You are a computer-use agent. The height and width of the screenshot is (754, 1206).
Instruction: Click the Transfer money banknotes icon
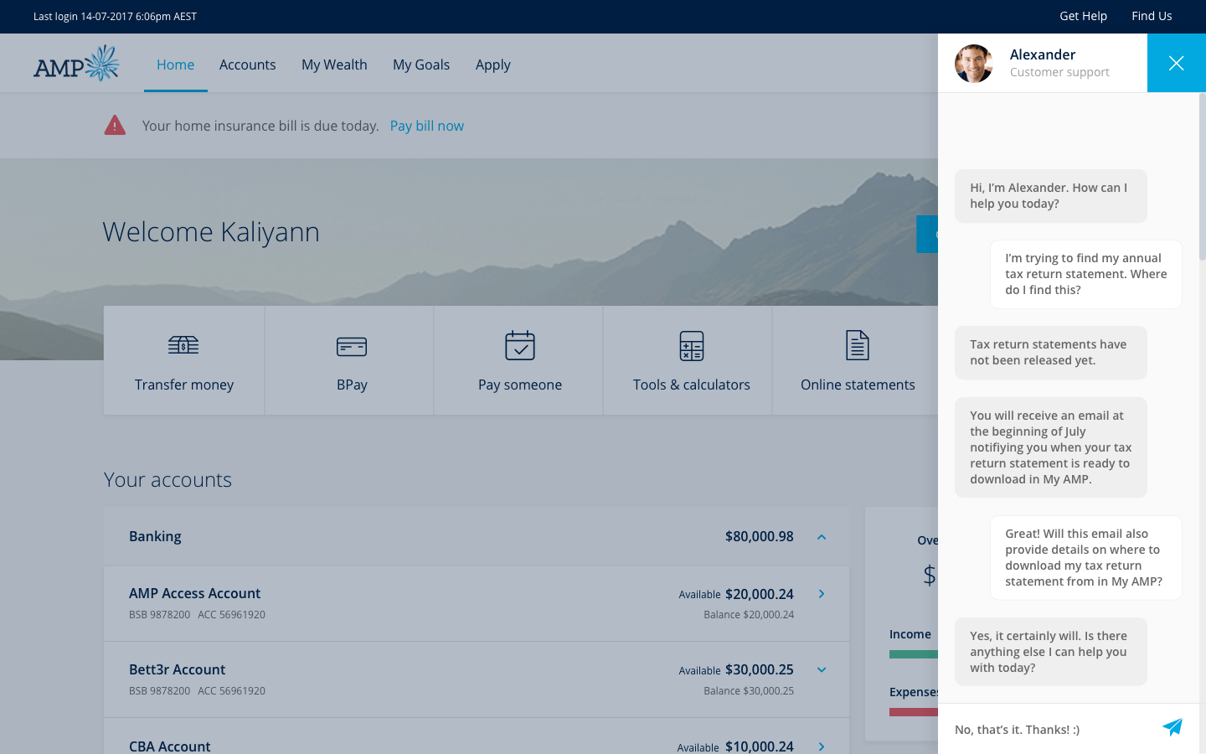pos(183,345)
